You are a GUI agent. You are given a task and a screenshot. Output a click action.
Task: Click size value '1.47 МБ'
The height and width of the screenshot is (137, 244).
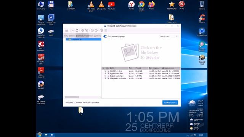[x=138, y=76]
